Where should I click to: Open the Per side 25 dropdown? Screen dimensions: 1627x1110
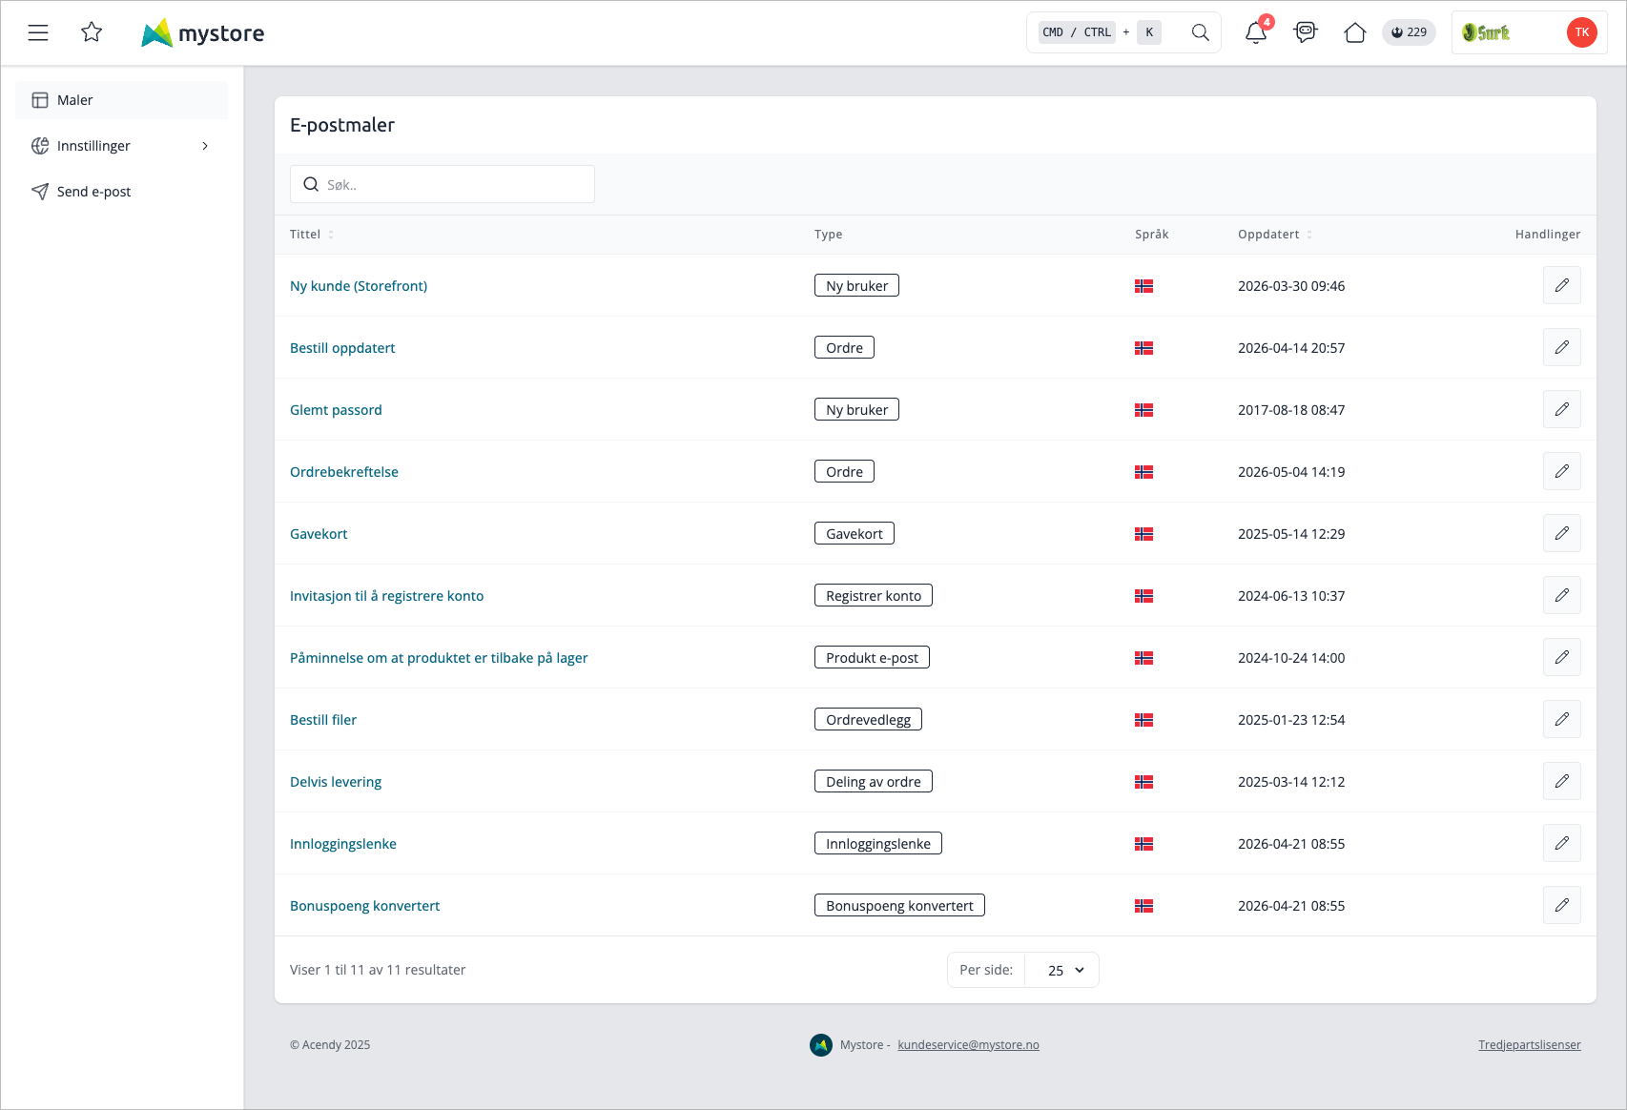pyautogui.click(x=1061, y=970)
